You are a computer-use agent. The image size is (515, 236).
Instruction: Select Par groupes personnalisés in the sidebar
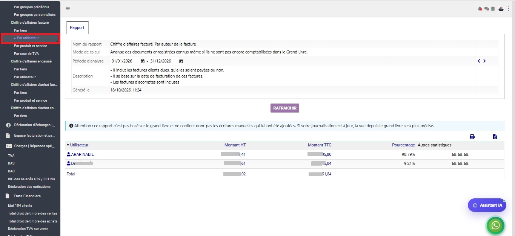coord(35,15)
